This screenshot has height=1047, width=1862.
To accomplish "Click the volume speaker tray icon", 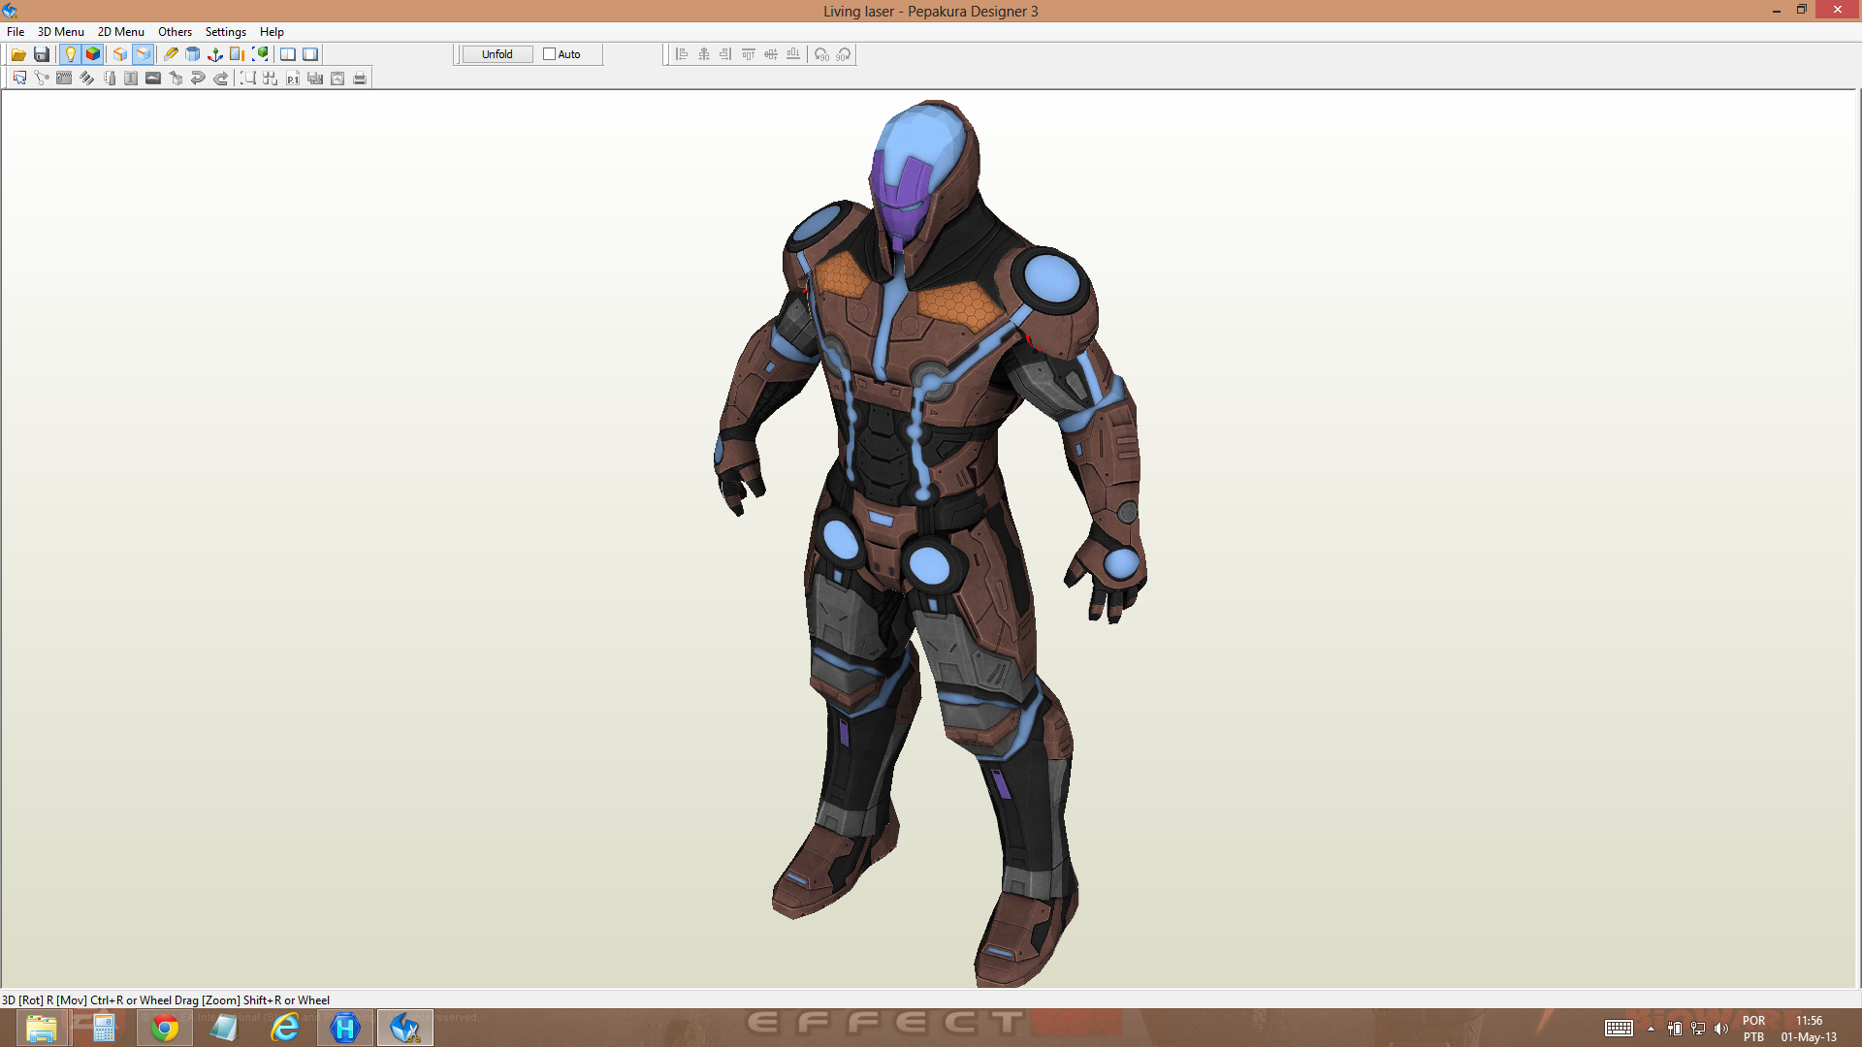I will [x=1721, y=1029].
